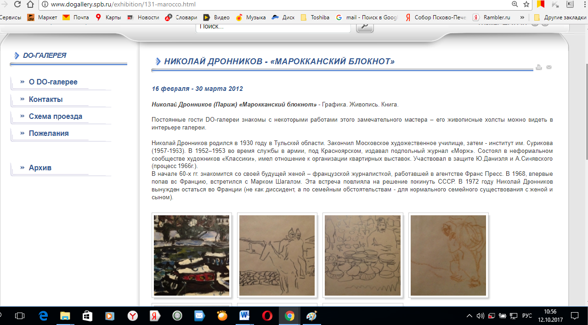This screenshot has height=325, width=588.
Task: Open Схема проезда menu item
Action: pos(55,116)
